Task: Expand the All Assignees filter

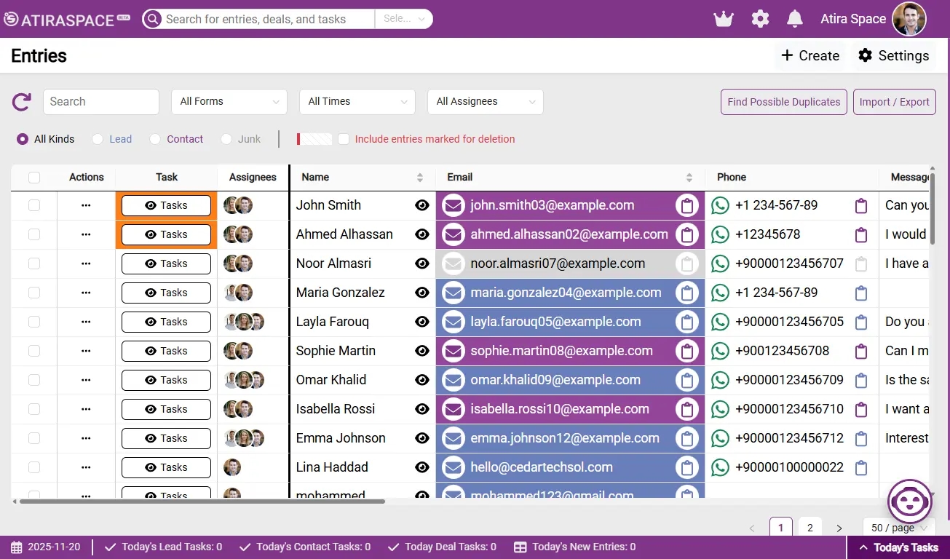Action: pos(485,102)
